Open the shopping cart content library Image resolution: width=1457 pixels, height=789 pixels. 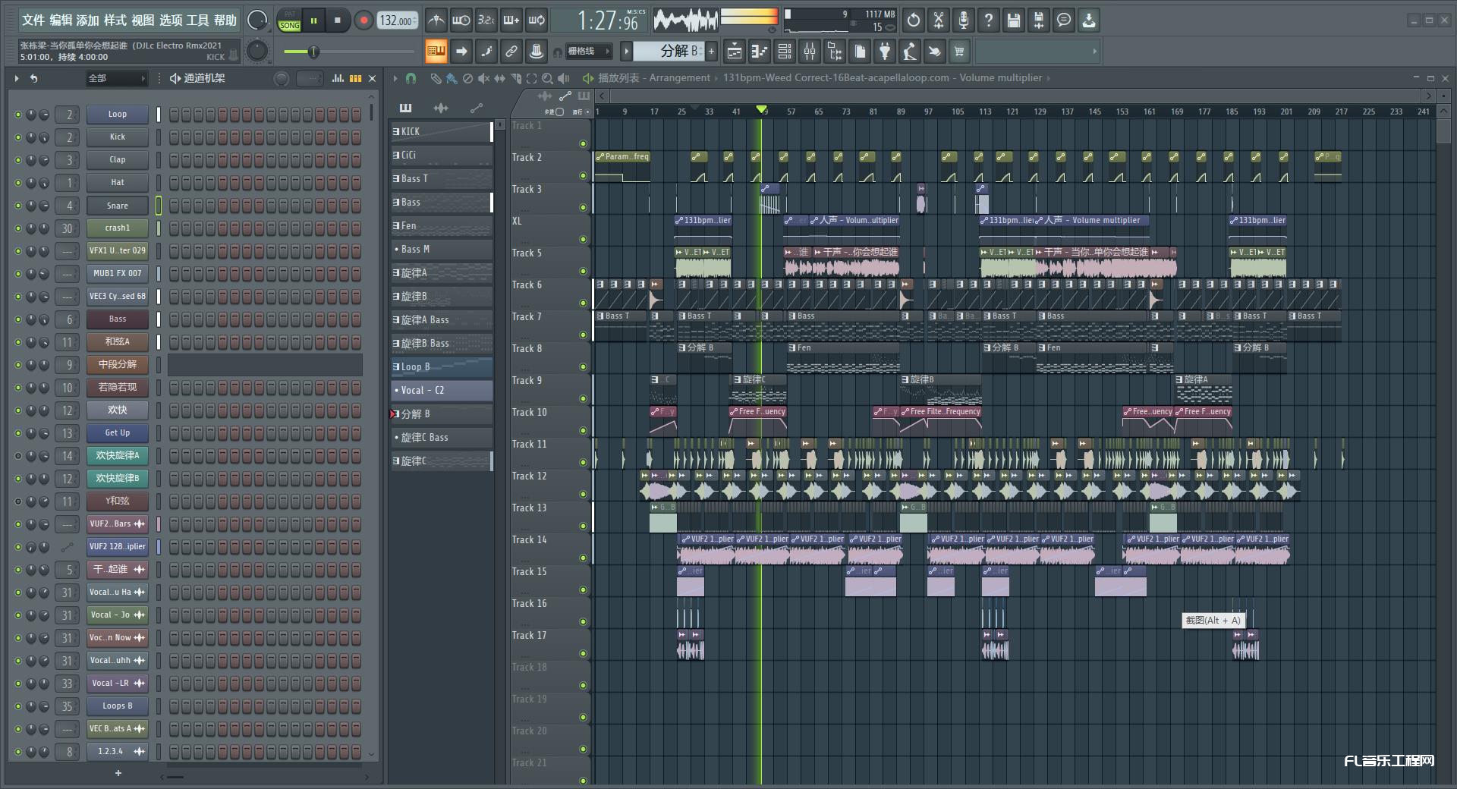(x=959, y=52)
